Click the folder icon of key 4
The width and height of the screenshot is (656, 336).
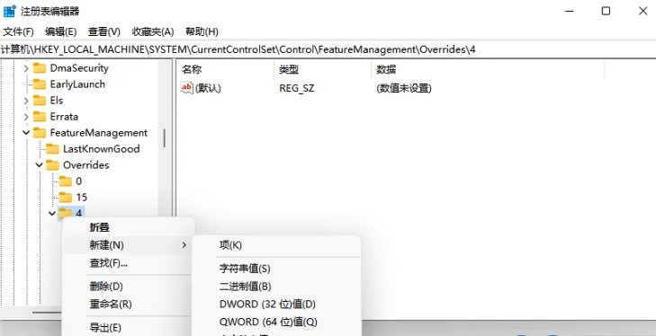[x=66, y=213]
